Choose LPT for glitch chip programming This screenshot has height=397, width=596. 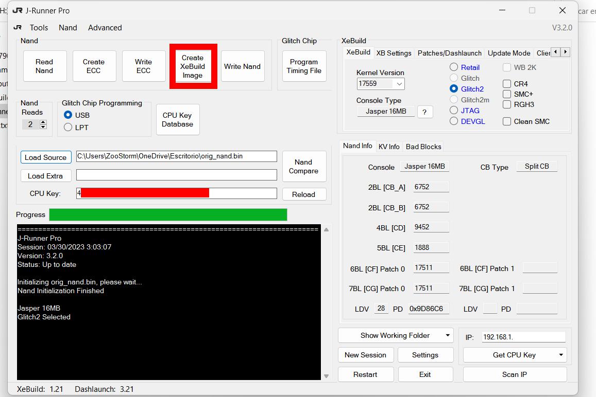(x=68, y=127)
